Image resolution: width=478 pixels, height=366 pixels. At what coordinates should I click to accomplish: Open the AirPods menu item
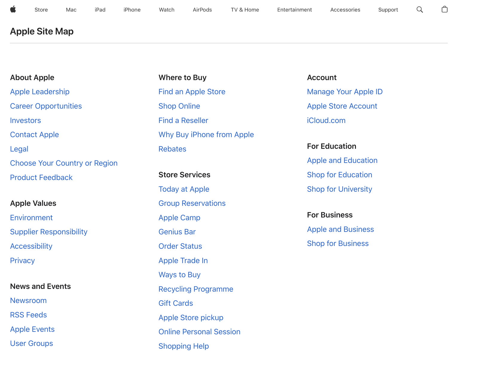[202, 10]
